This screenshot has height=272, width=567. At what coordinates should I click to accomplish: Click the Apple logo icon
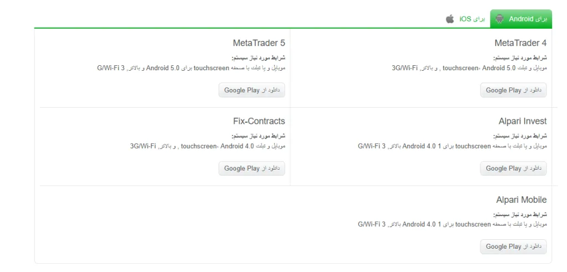pyautogui.click(x=450, y=19)
